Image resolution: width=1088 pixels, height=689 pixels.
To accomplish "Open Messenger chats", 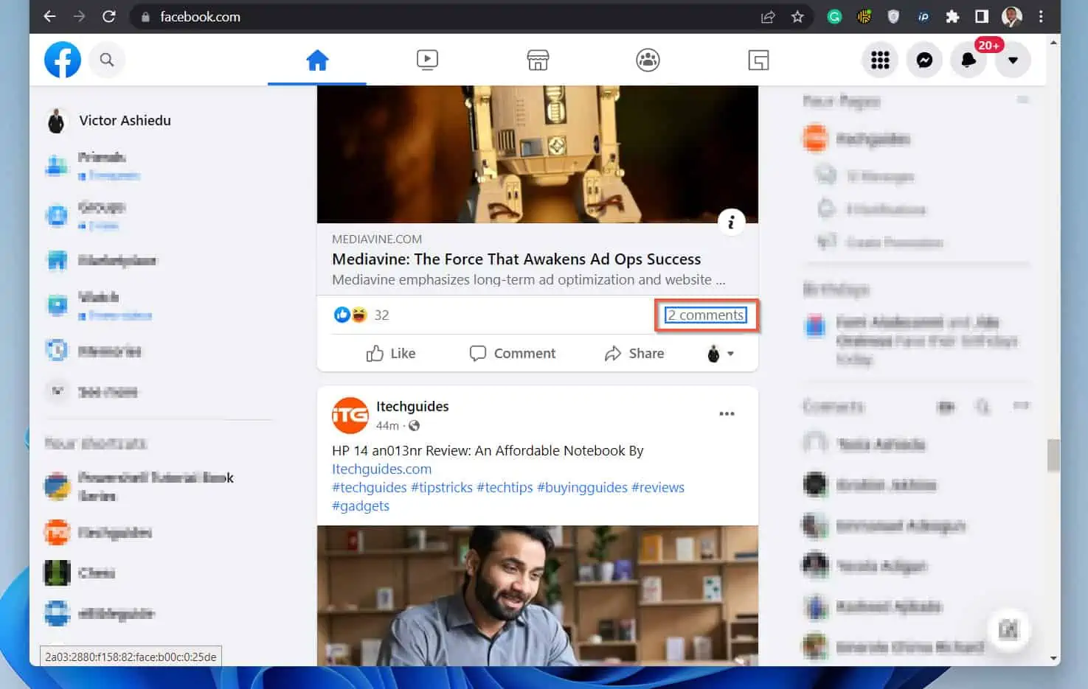I will point(924,60).
